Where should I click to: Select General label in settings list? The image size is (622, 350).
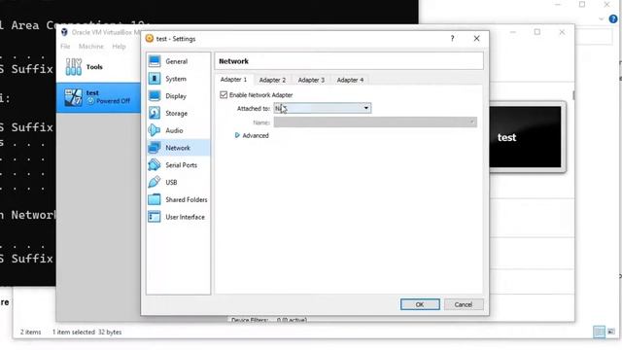(177, 61)
